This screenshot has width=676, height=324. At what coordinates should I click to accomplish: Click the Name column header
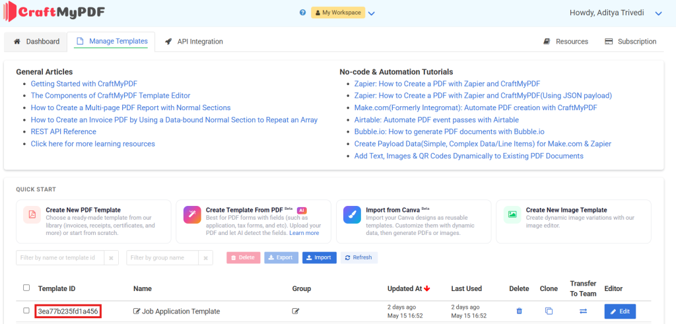pos(143,288)
